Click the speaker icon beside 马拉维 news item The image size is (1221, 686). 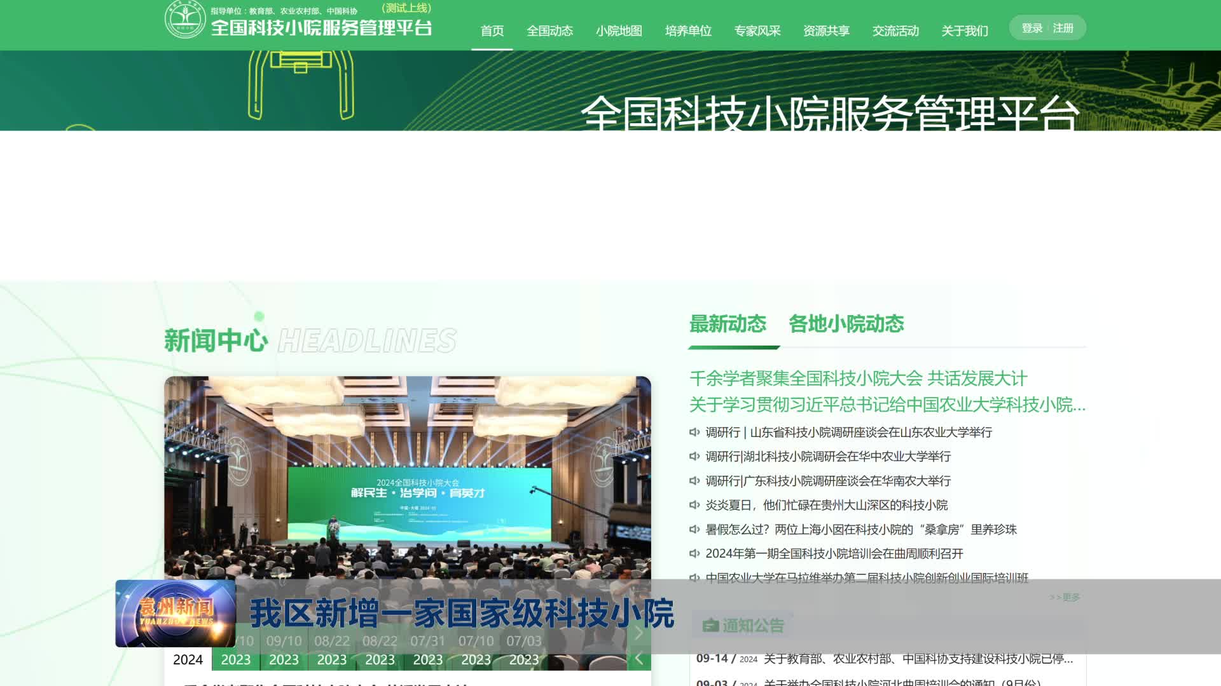pyautogui.click(x=694, y=577)
